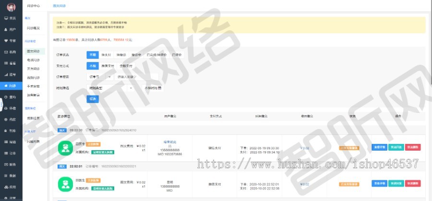This screenshot has width=432, height=201.
Task: Click the 已支付待接诊 status tag of 2022 order
Action: pos(349,148)
